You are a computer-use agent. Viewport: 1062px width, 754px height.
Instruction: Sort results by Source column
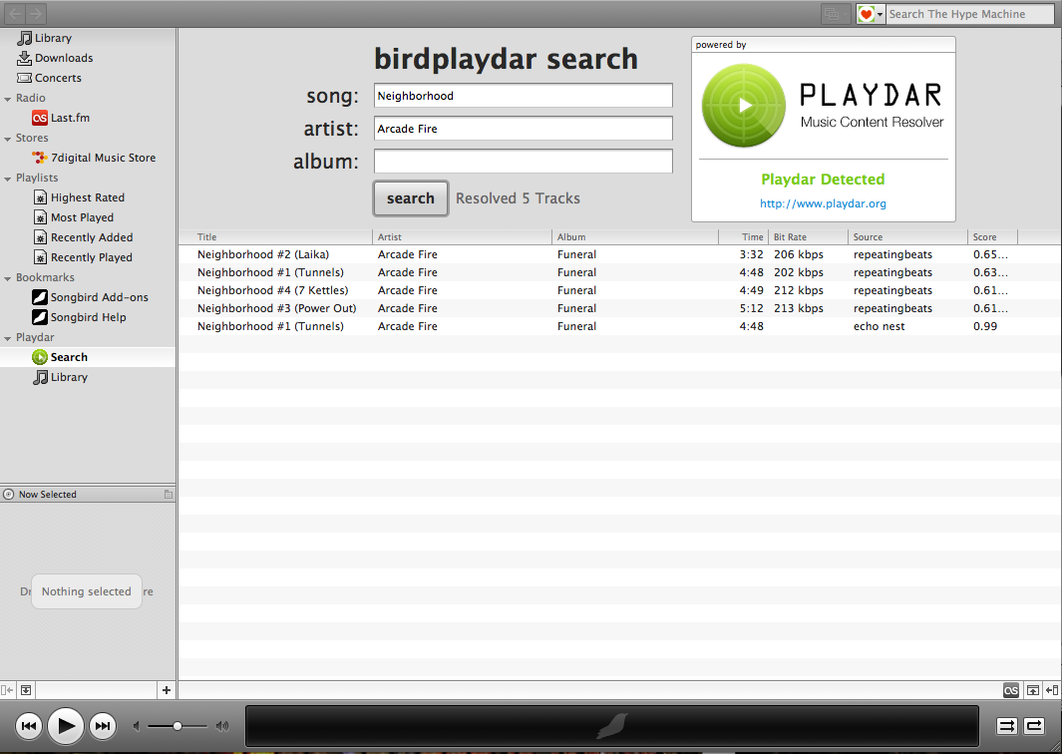pyautogui.click(x=907, y=237)
